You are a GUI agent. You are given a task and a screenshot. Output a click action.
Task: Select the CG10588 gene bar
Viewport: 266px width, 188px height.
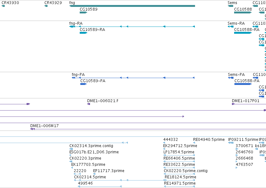[243, 12]
